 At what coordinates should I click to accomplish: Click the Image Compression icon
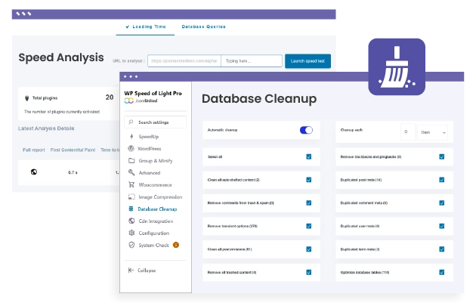pos(131,196)
